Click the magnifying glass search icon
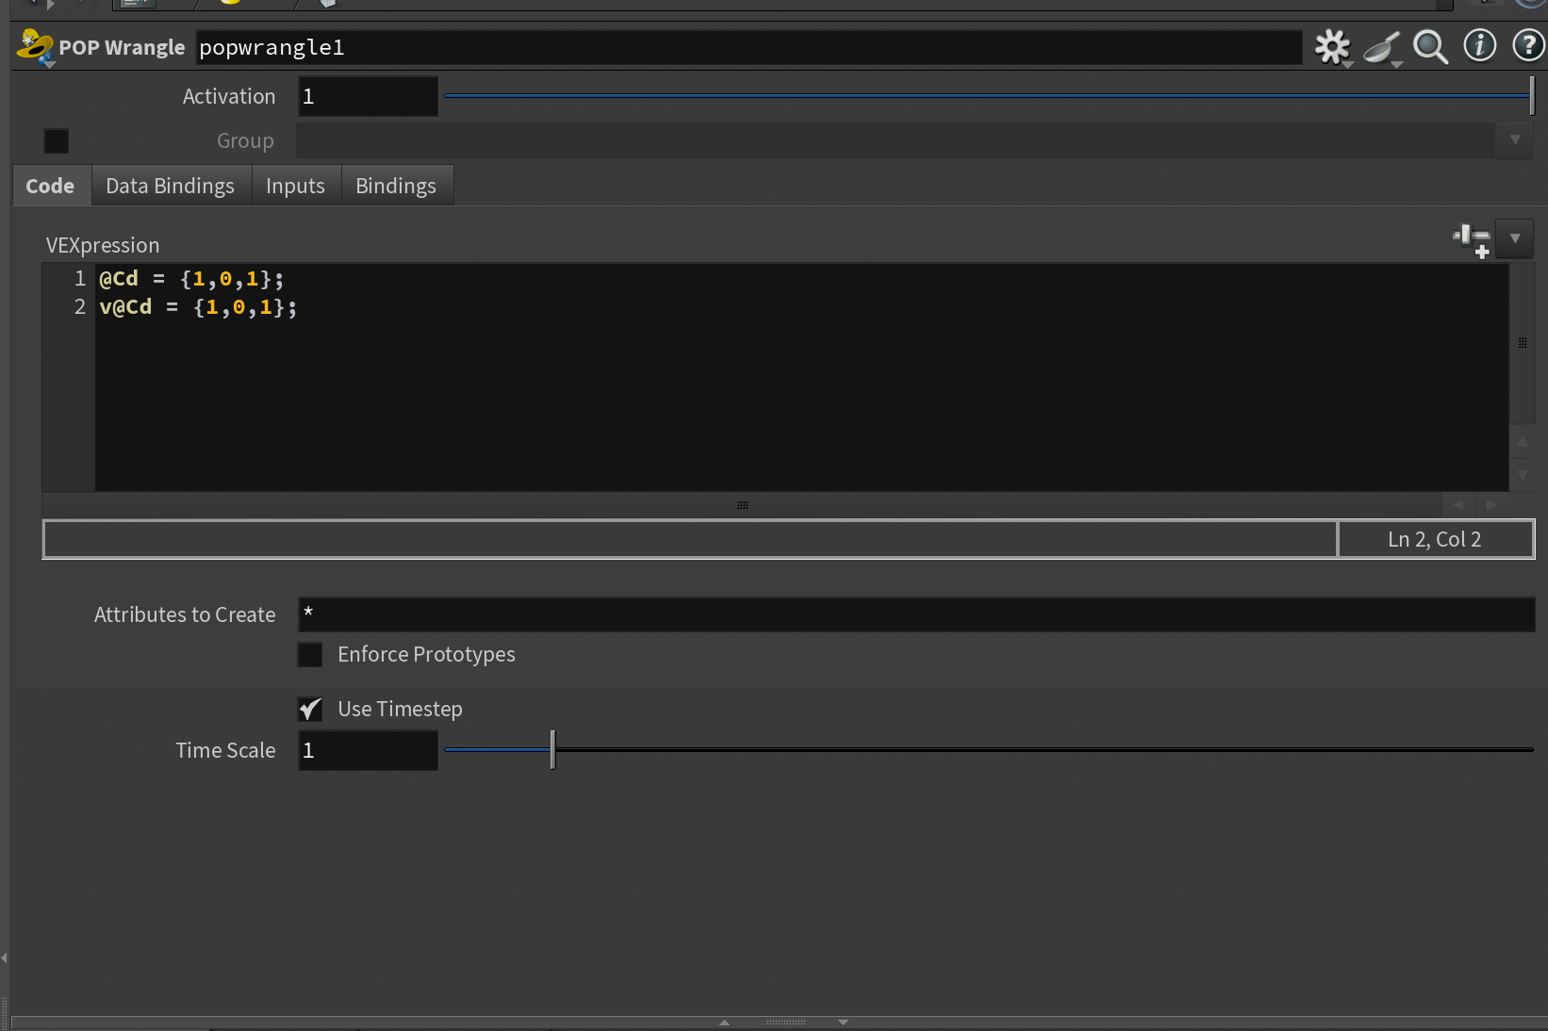 [1430, 46]
